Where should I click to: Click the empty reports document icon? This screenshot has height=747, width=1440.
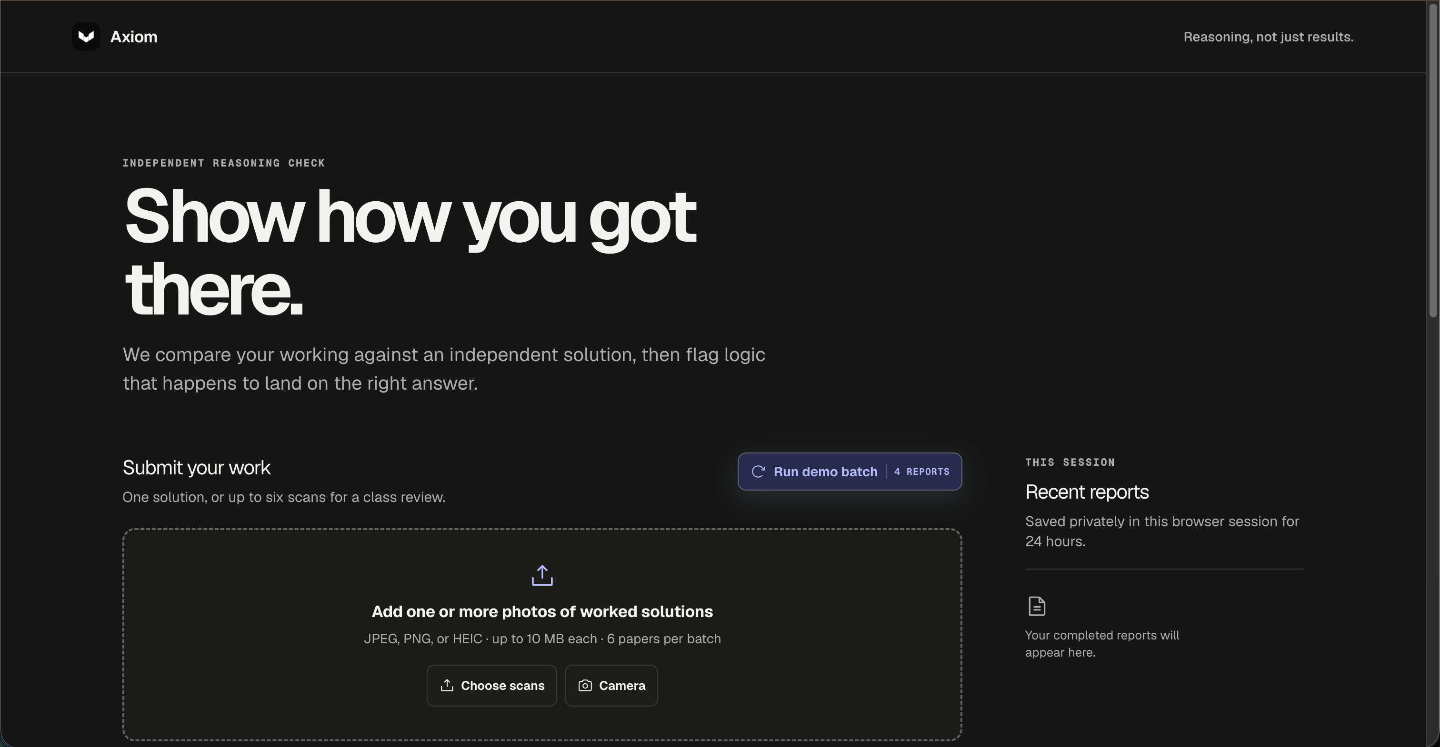pos(1036,606)
